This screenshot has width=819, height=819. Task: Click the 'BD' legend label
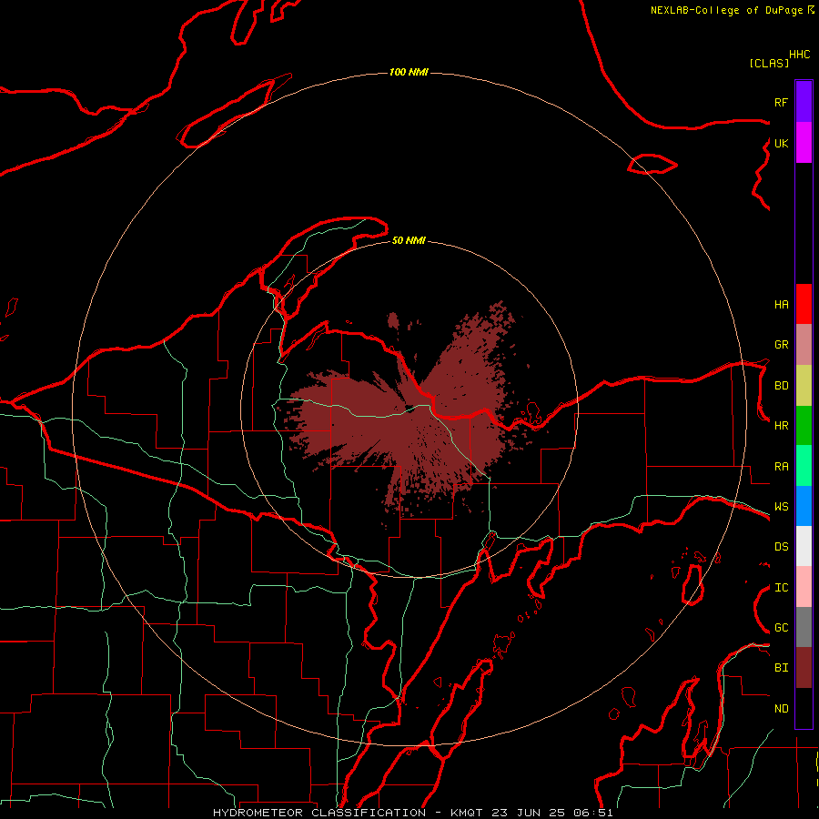click(781, 386)
